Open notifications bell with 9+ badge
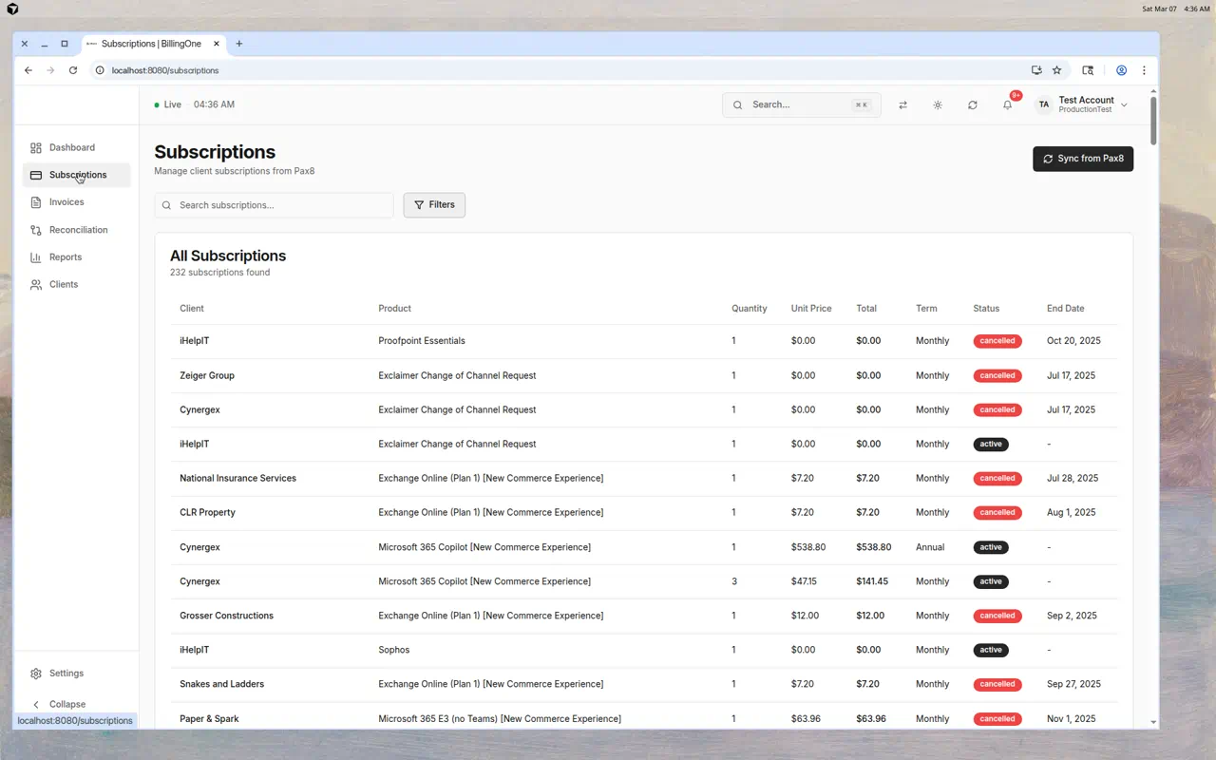 (1008, 105)
